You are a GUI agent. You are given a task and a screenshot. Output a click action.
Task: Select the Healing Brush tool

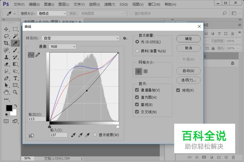(x=6, y=50)
